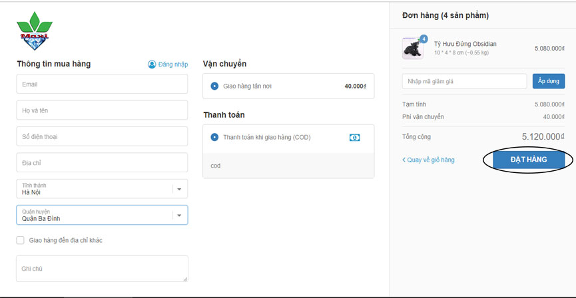
Task: Click the user account icon beside Đăng nhập
Action: [x=152, y=65]
